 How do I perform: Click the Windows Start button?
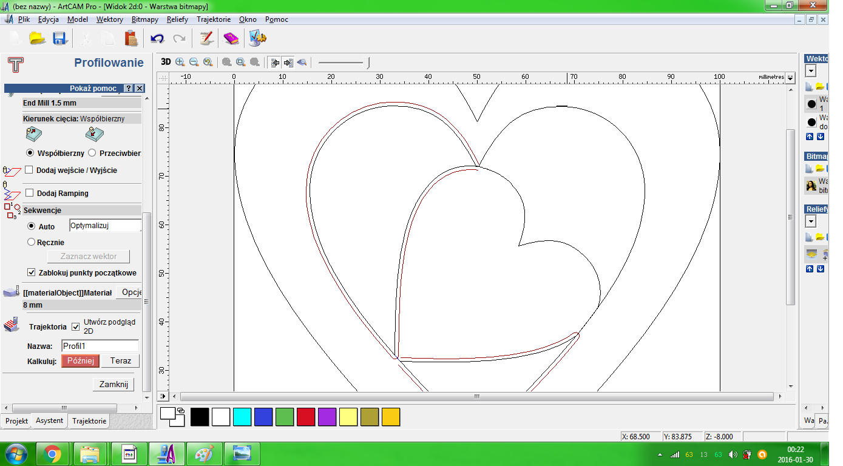(x=15, y=454)
